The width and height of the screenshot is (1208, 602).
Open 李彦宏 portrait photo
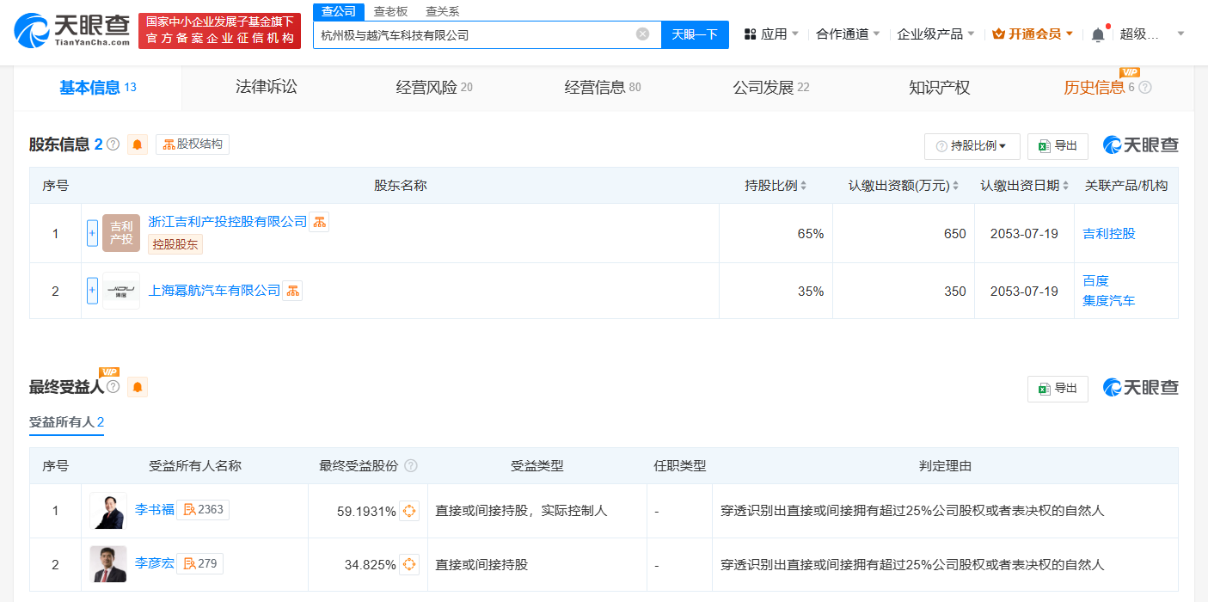point(108,565)
